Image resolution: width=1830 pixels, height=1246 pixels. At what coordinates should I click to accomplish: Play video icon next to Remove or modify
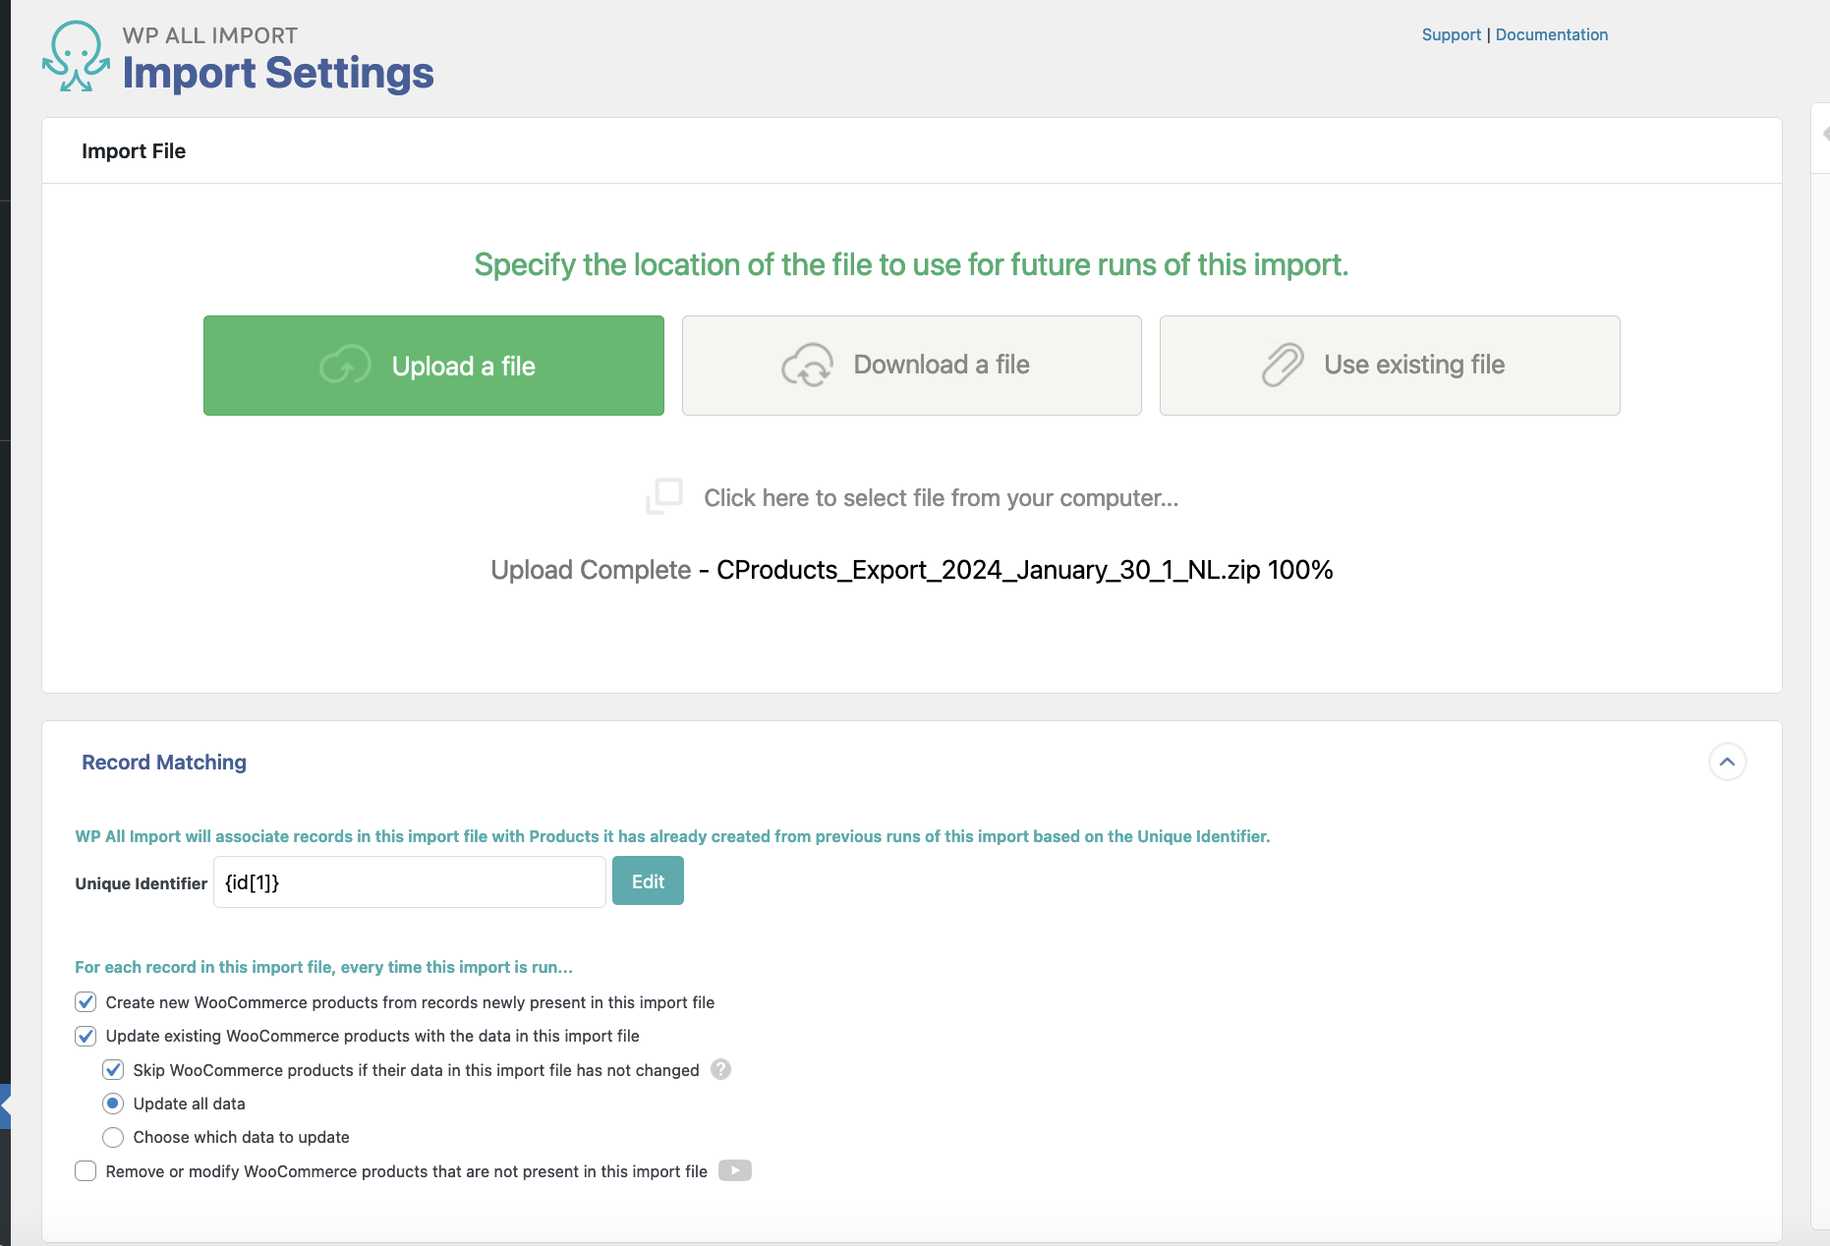735,1170
